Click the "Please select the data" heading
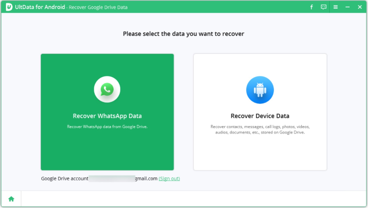 [x=183, y=34]
